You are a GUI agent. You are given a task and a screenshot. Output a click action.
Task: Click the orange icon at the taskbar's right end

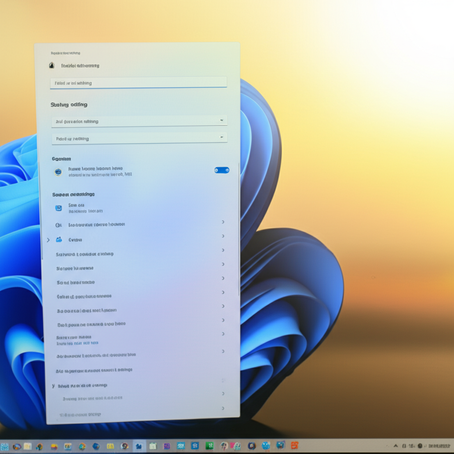click(294, 446)
